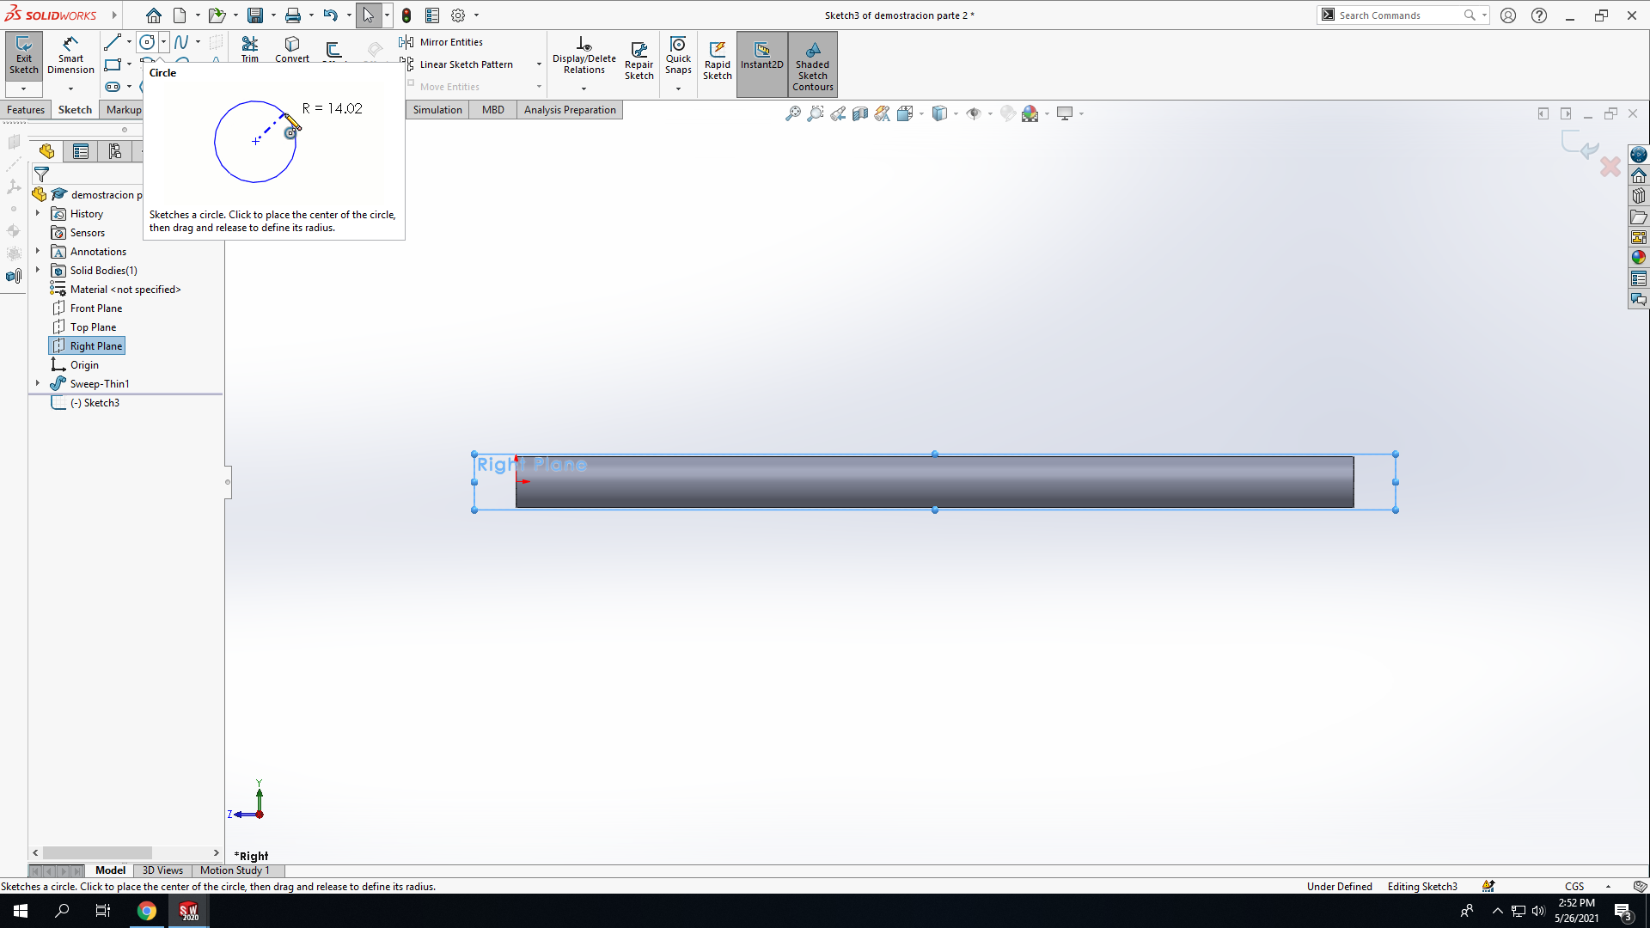1650x928 pixels.
Task: Click the Trim Entities tool
Action: (x=250, y=48)
